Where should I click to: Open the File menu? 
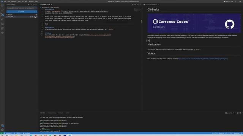tap(5, 2)
